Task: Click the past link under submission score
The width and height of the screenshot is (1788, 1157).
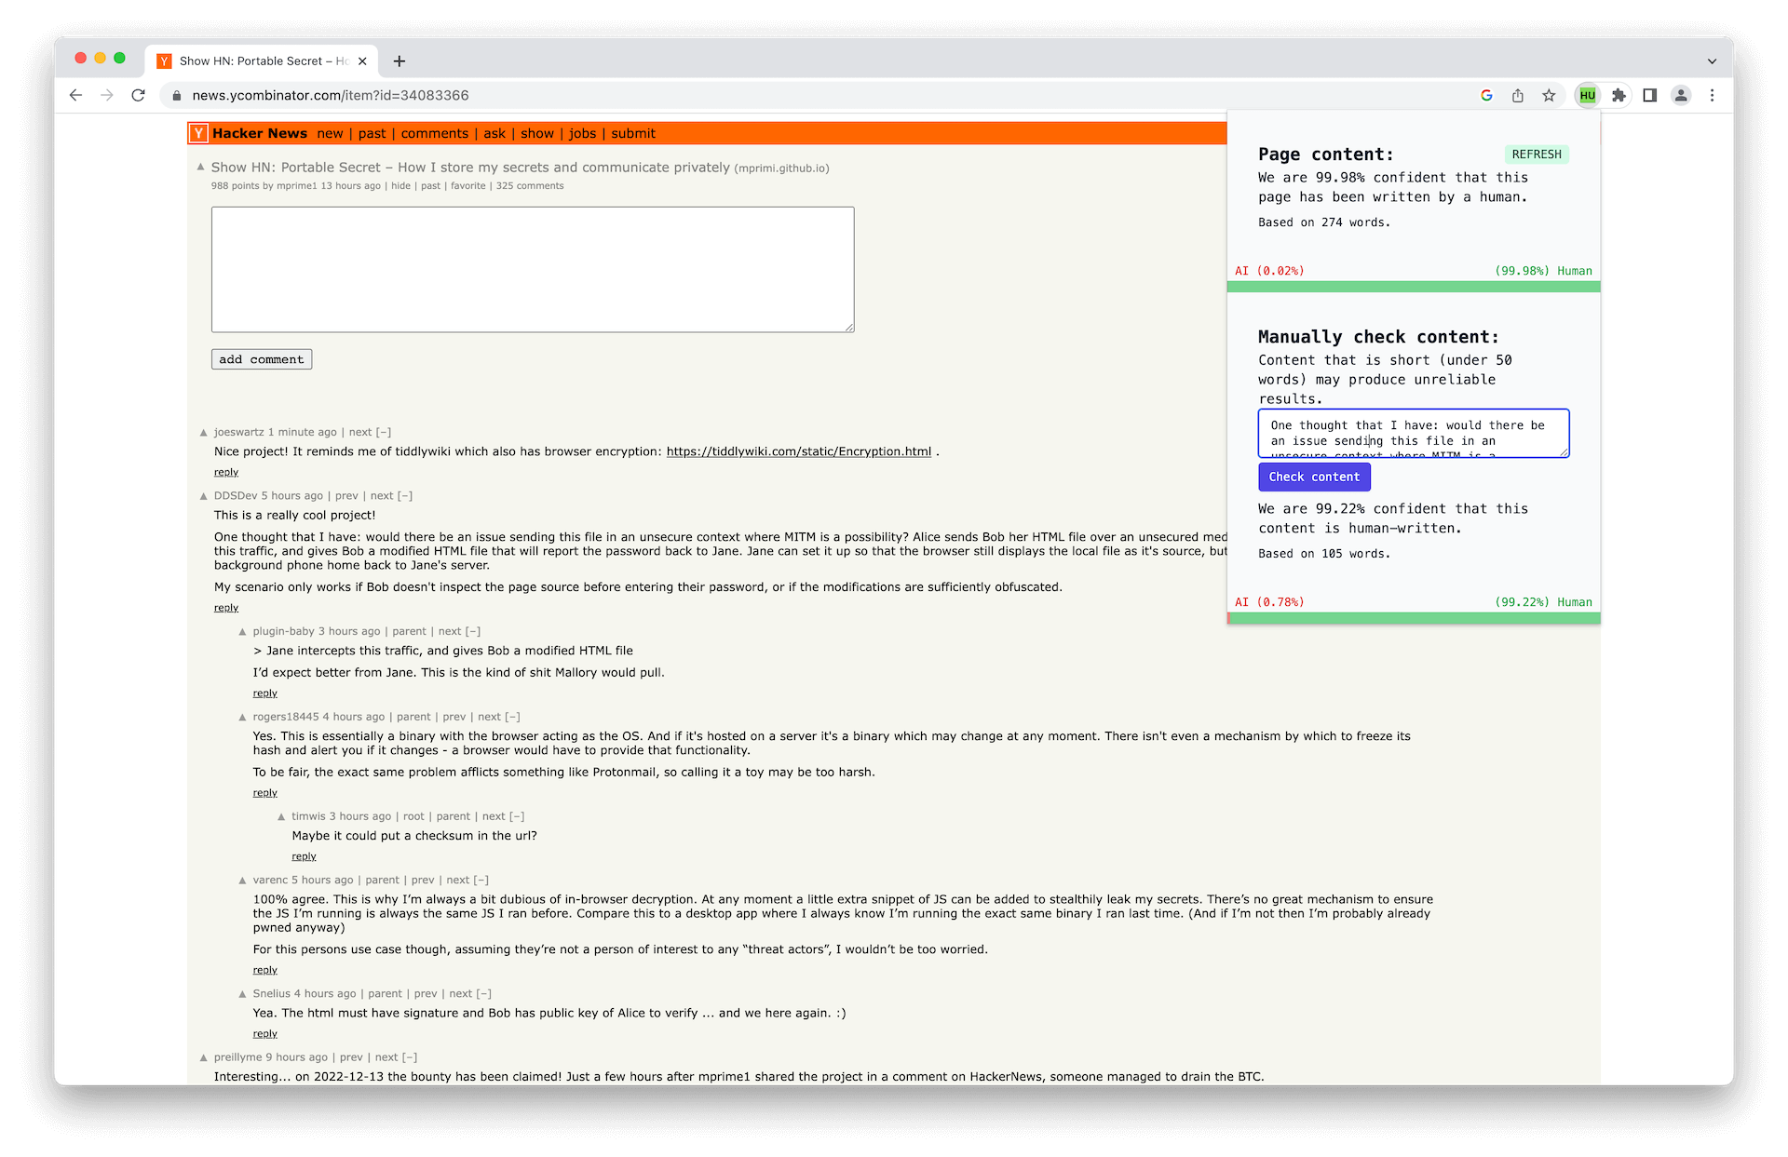Action: 427,185
